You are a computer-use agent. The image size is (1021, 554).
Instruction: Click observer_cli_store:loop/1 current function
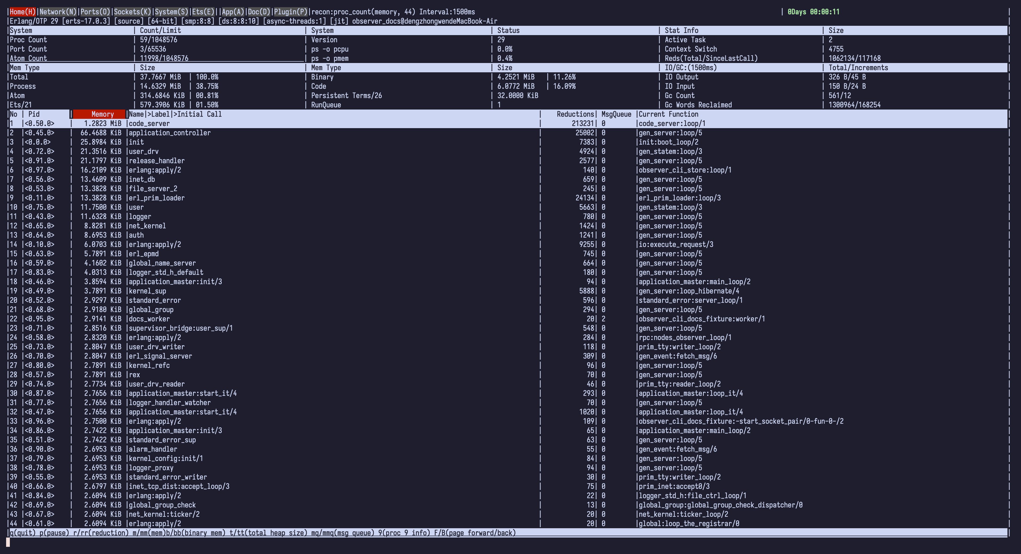point(685,170)
